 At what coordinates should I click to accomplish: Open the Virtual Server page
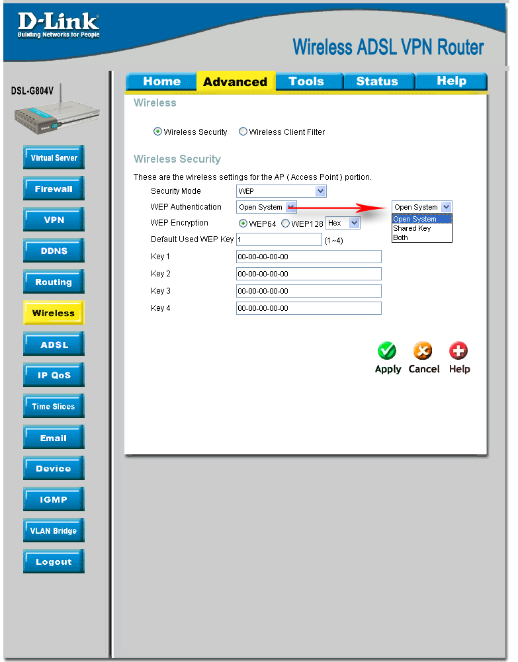(54, 157)
